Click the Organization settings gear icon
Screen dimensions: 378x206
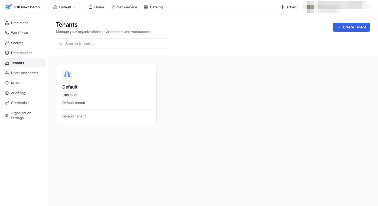[7, 115]
